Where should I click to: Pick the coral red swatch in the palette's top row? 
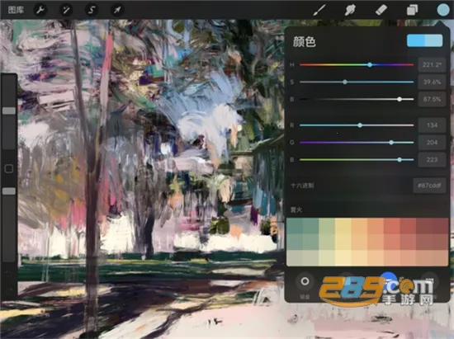tap(392, 226)
